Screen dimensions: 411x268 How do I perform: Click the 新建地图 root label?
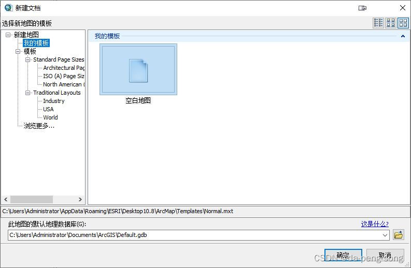pyautogui.click(x=26, y=35)
